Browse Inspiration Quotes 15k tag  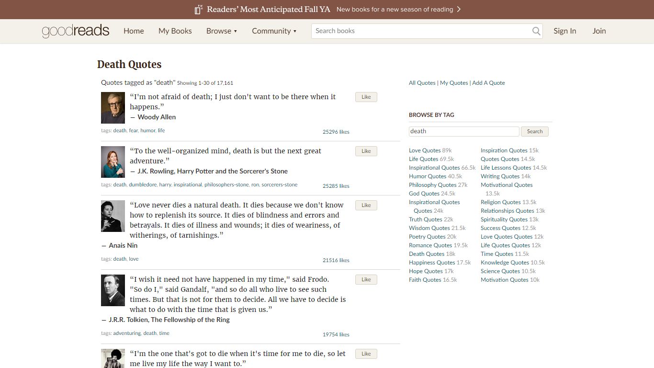coord(504,150)
